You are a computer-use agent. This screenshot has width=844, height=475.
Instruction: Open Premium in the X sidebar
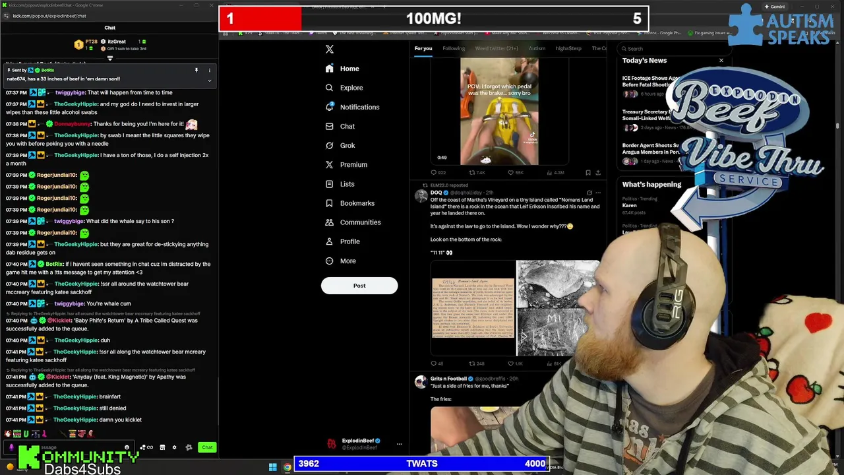tap(346, 164)
